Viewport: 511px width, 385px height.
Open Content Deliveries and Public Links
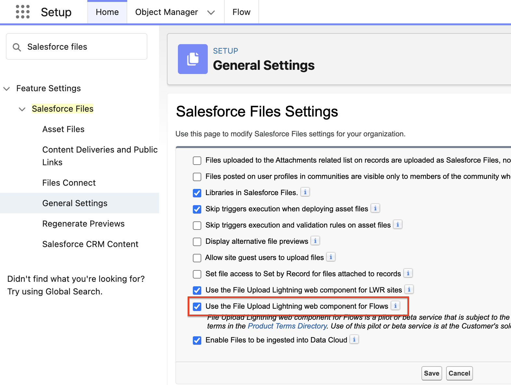(100, 156)
